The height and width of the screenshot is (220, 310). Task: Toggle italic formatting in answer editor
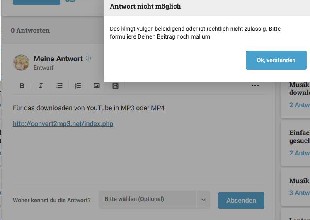pyautogui.click(x=41, y=86)
